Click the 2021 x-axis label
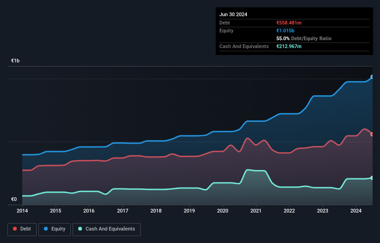 click(x=255, y=211)
